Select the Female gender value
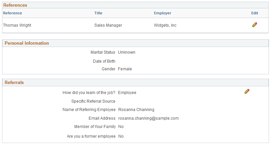The image size is (271, 145). point(125,69)
